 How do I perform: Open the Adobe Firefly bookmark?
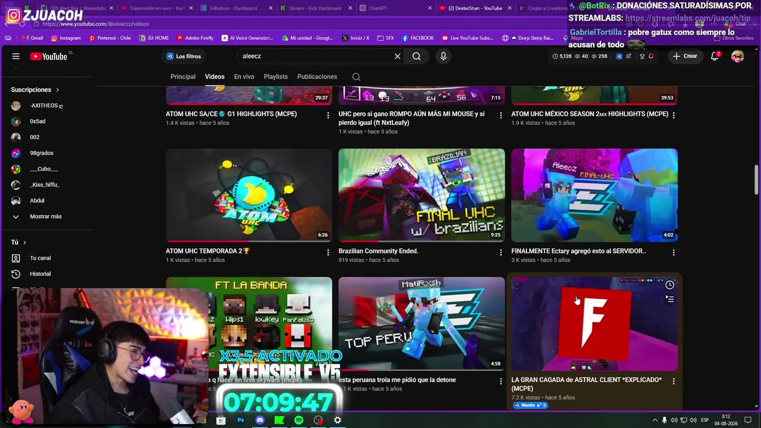pos(195,38)
